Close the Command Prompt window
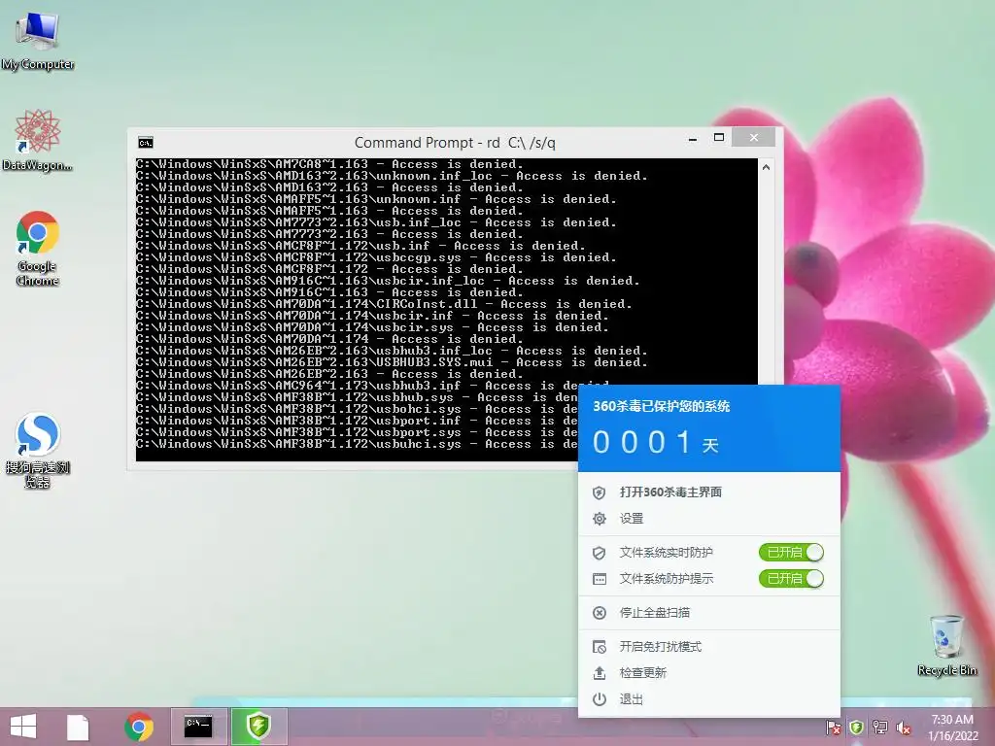 [753, 138]
